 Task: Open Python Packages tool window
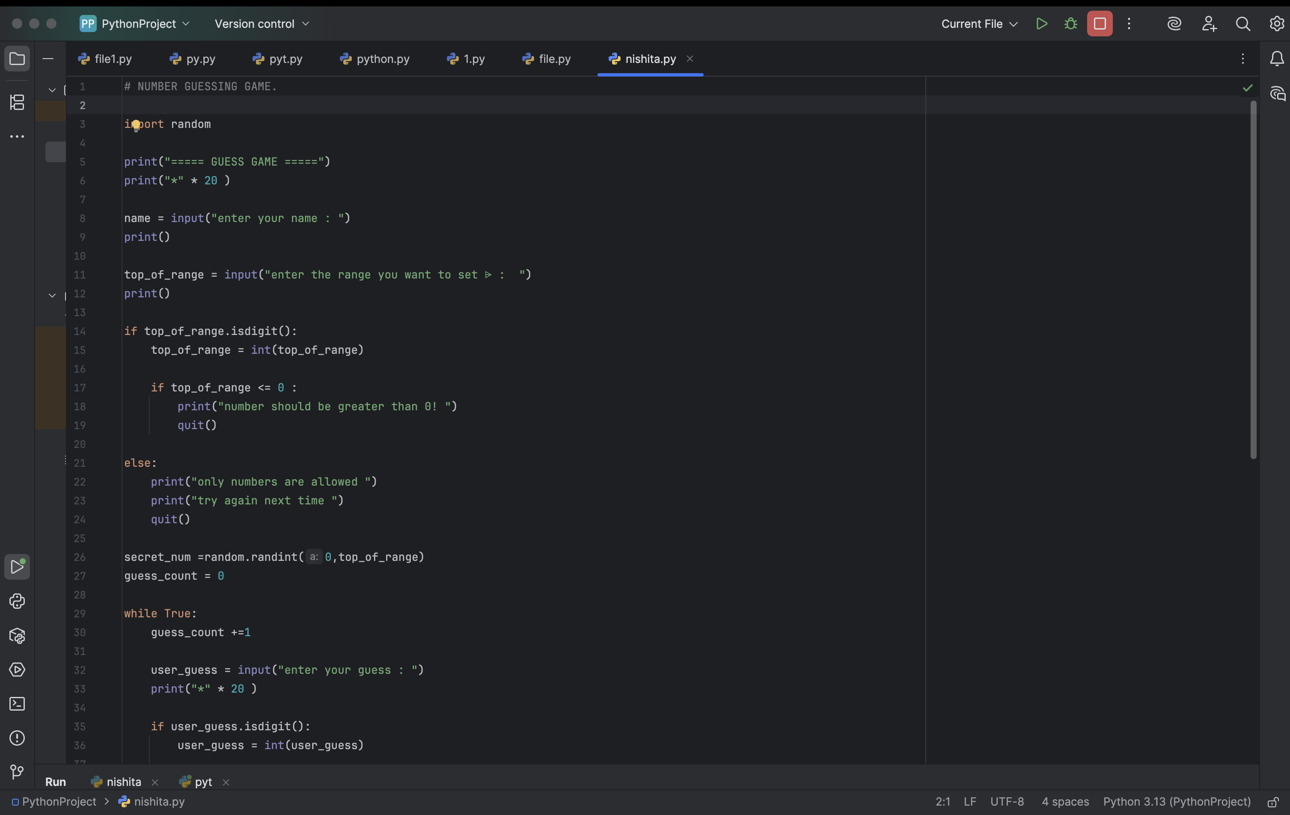pos(17,636)
